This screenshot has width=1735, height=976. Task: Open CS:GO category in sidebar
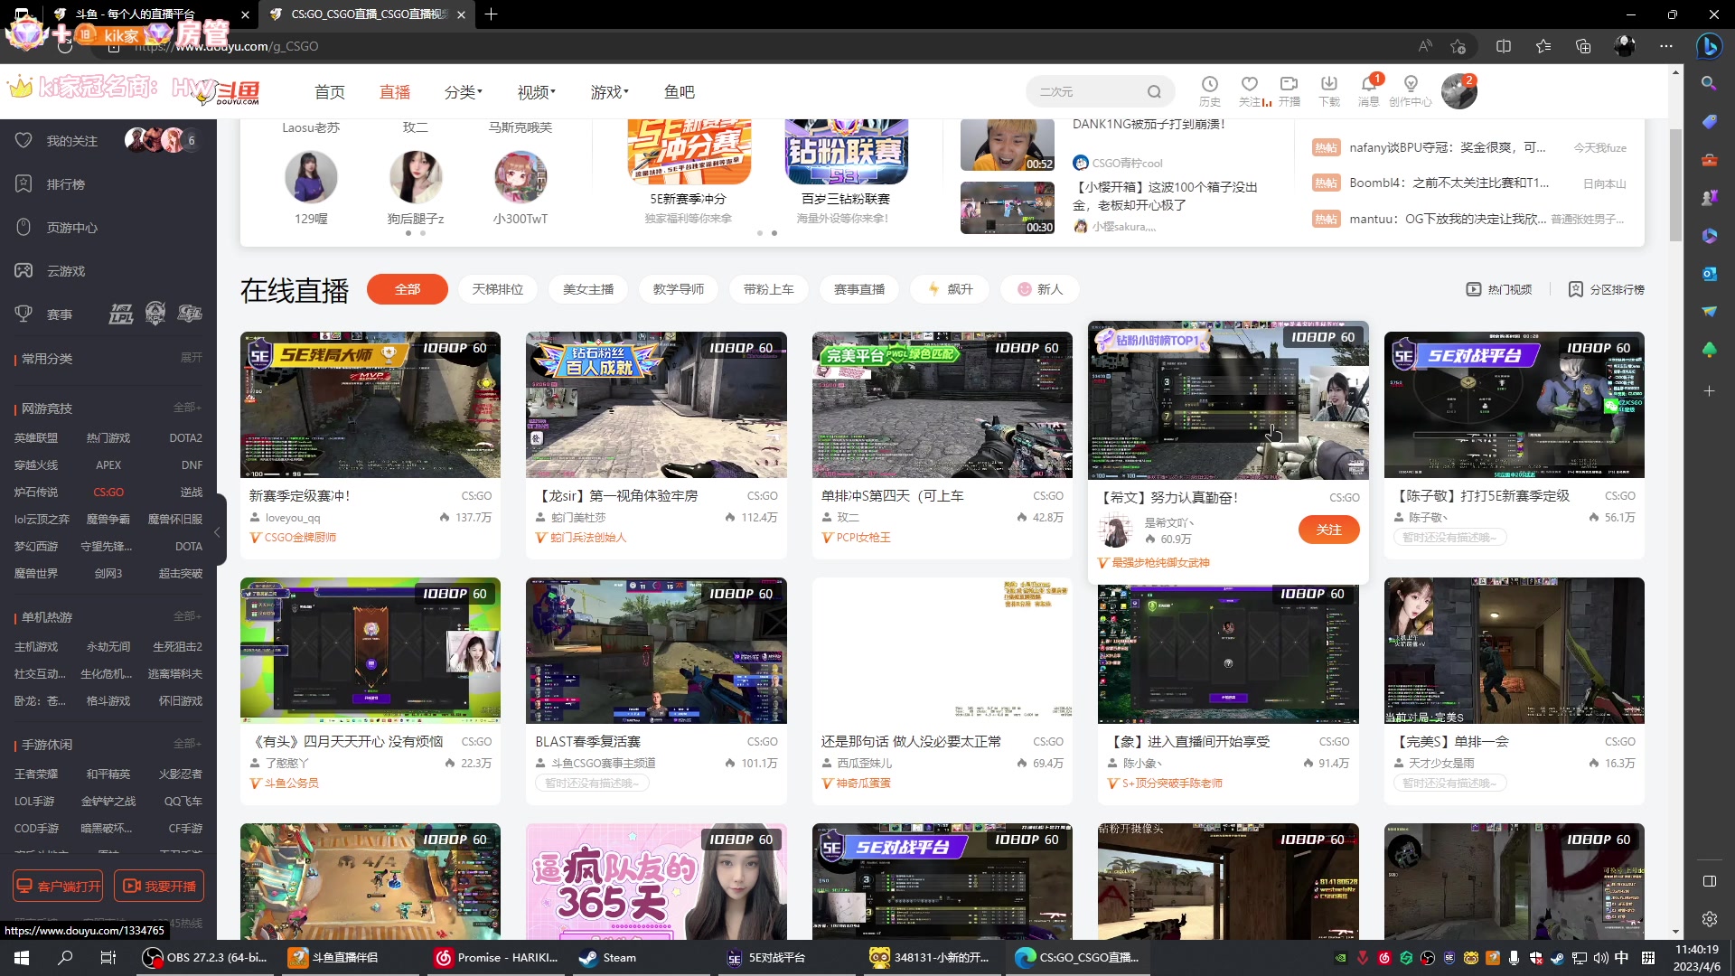click(108, 493)
